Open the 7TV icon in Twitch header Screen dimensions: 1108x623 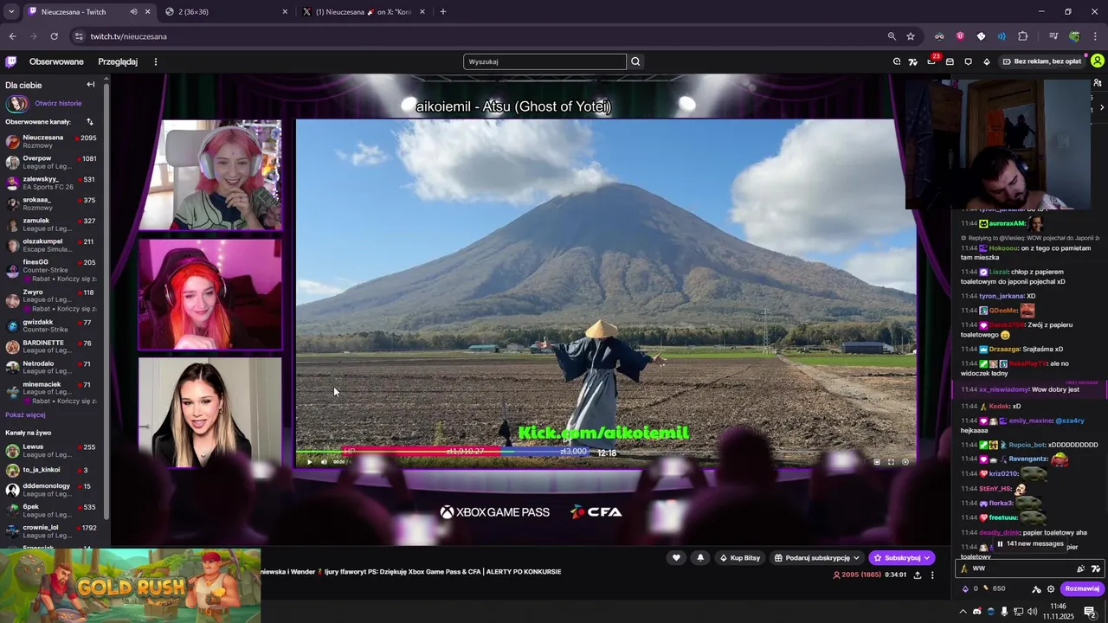(x=912, y=61)
